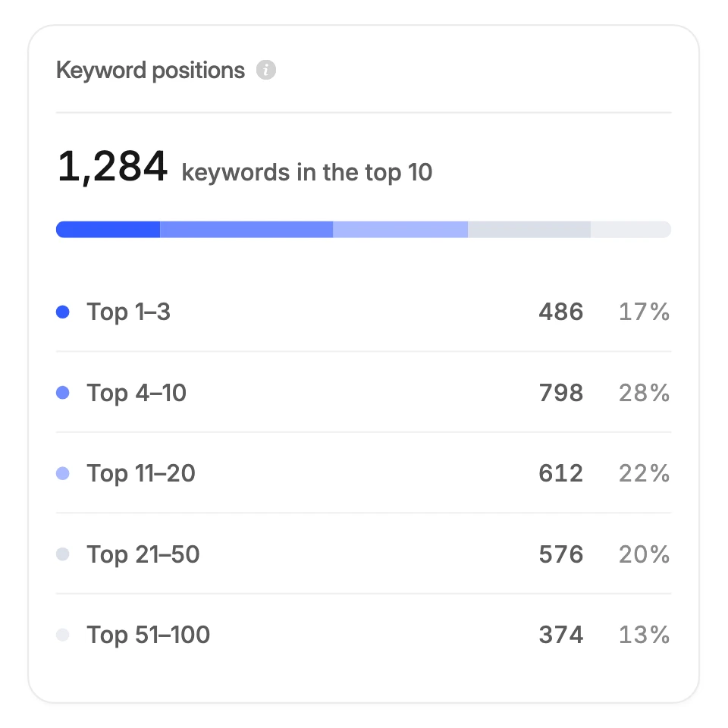Open the Top 51–100 row label
The height and width of the screenshot is (728, 728).
click(x=149, y=635)
